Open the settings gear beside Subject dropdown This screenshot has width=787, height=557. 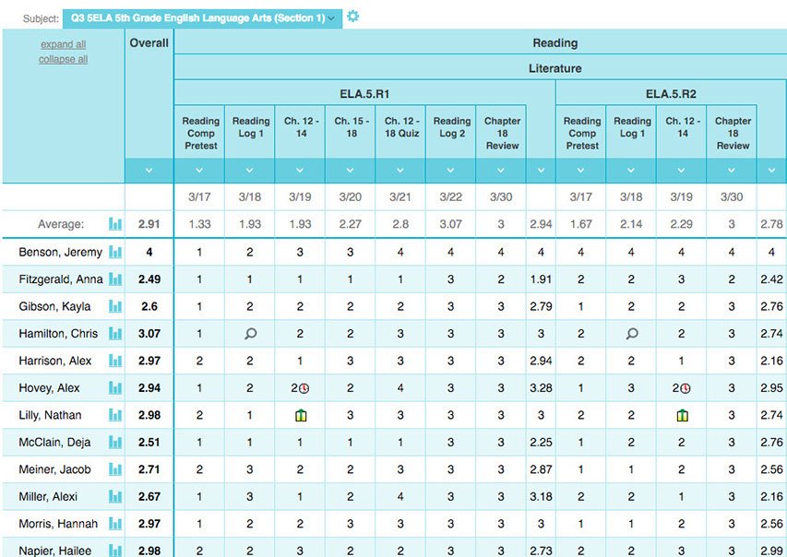[352, 16]
